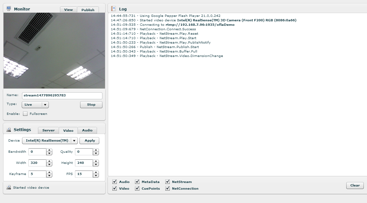Clear the log output
367x203 pixels.
click(355, 185)
